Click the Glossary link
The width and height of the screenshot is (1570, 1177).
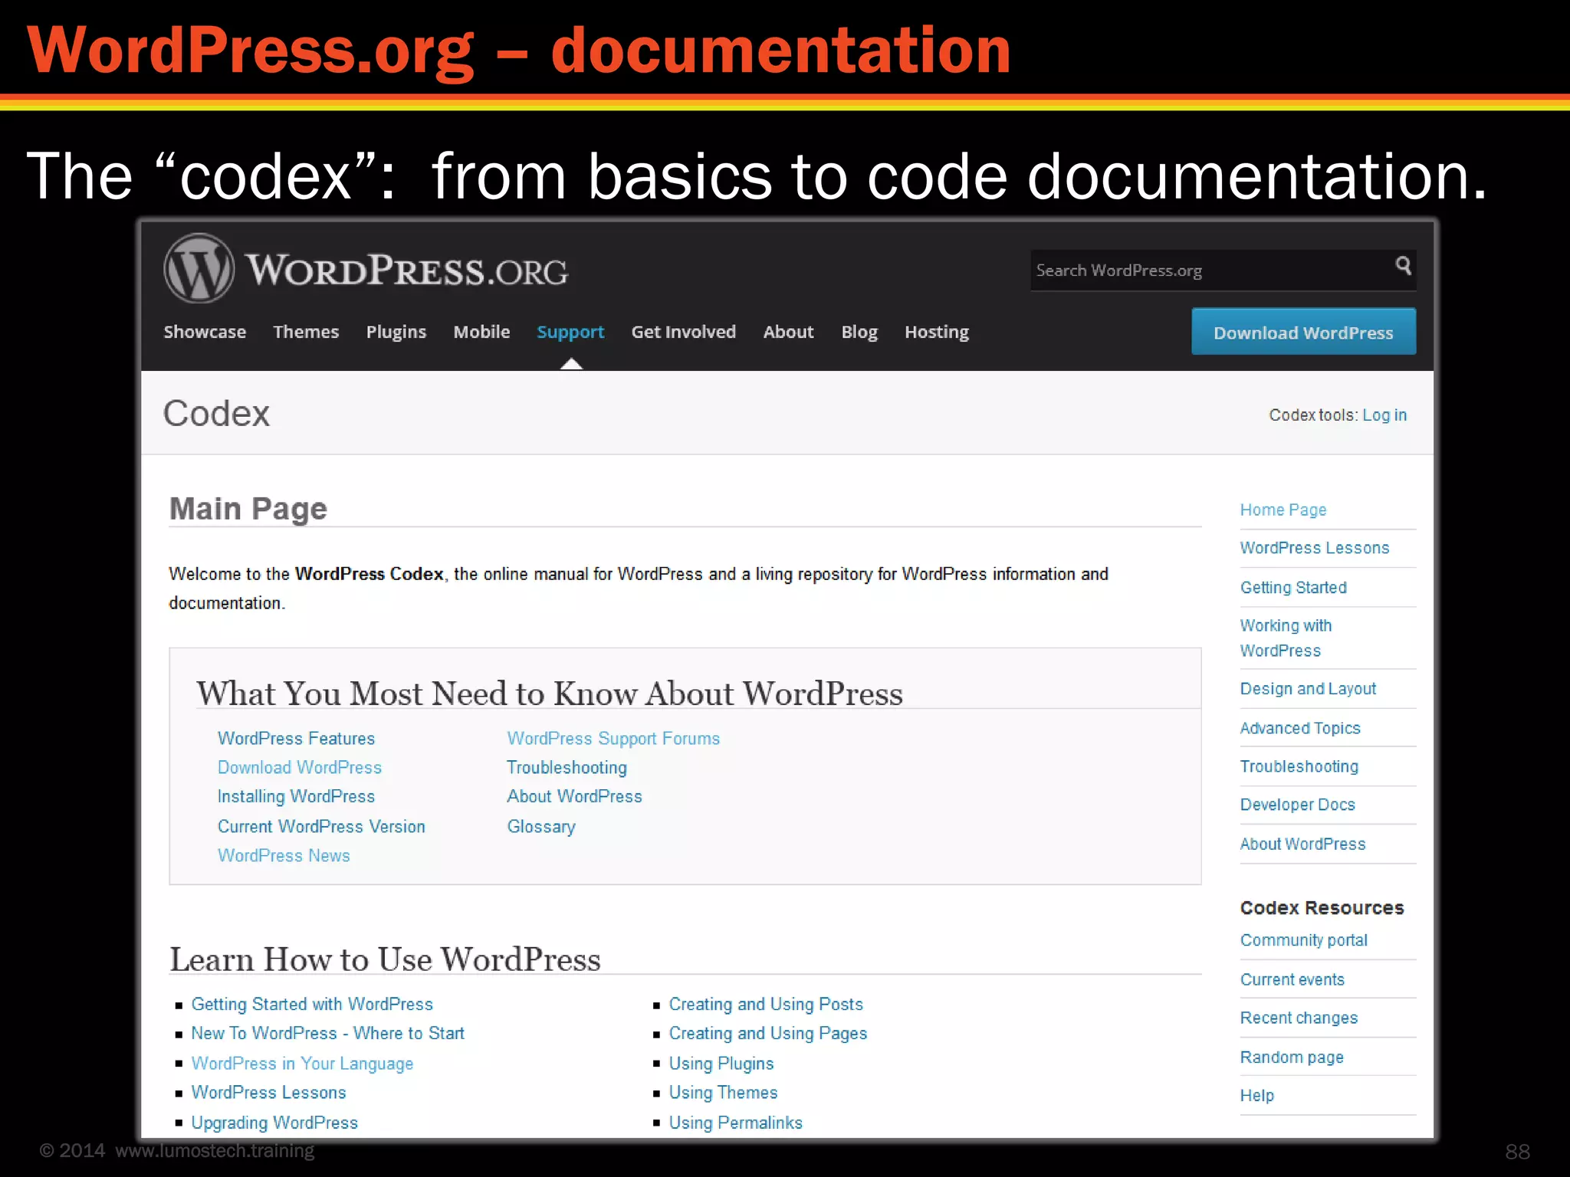540,826
